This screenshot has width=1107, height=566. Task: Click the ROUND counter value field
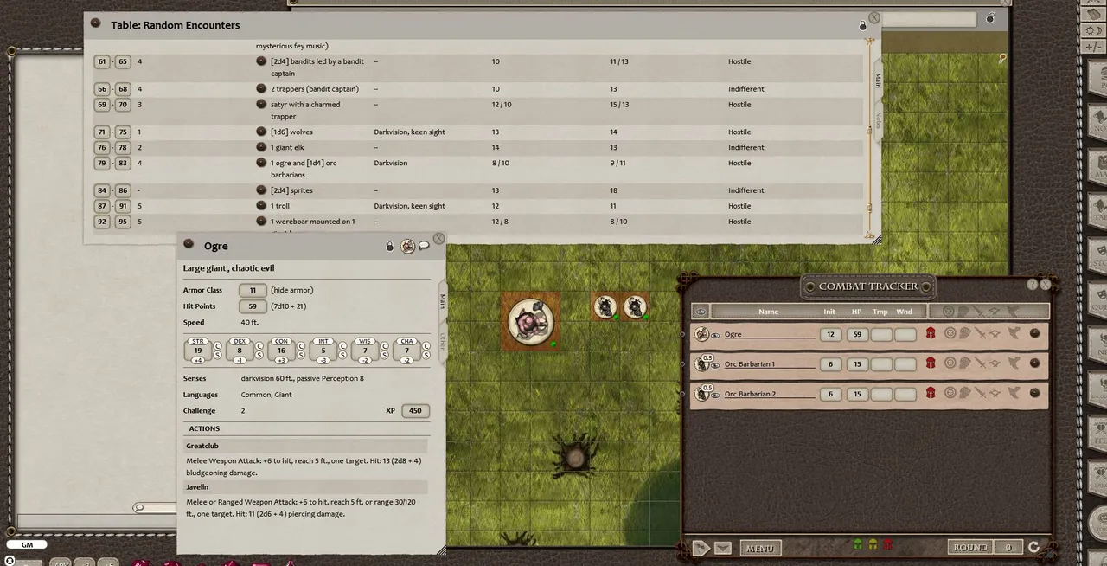1008,548
